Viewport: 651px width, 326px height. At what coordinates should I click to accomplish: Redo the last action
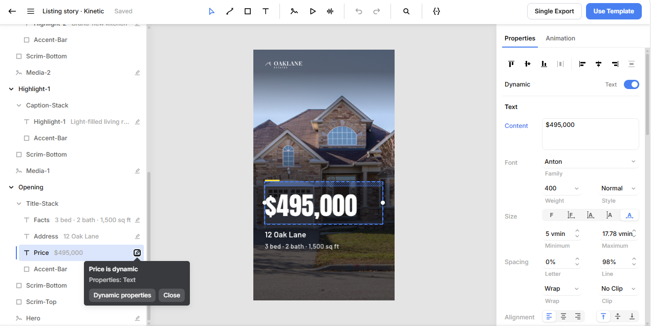(x=377, y=11)
